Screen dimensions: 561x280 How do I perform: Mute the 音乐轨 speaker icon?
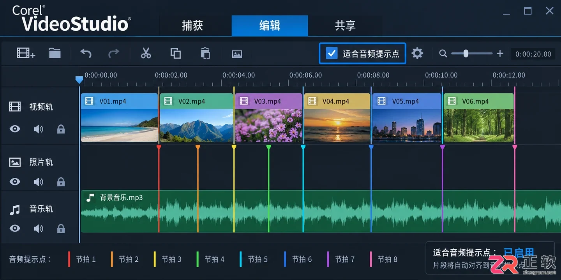[39, 228]
